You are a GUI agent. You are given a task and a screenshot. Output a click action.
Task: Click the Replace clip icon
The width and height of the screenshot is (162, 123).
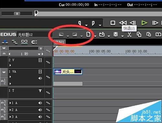[x=158, y=34]
